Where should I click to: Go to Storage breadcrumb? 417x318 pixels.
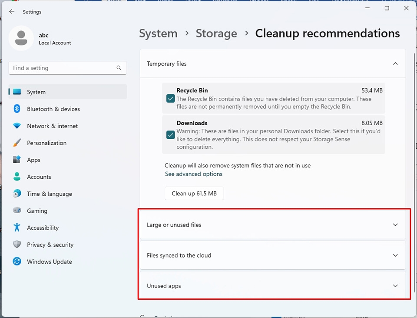(216, 33)
